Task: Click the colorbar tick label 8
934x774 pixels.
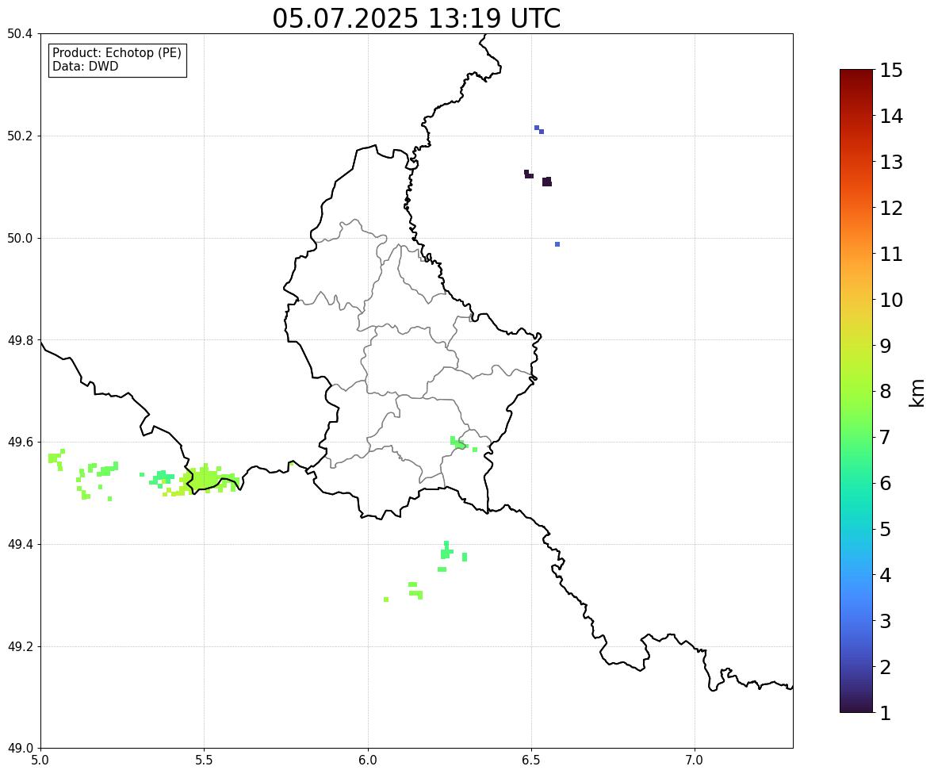Action: pos(886,392)
